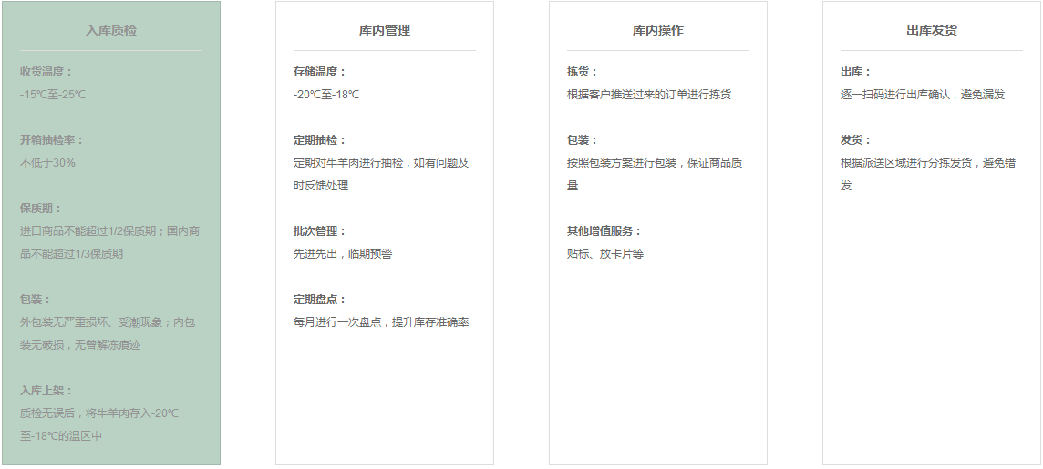1043x469 pixels.
Task: Click the 定期抽检 heading
Action: 319,140
